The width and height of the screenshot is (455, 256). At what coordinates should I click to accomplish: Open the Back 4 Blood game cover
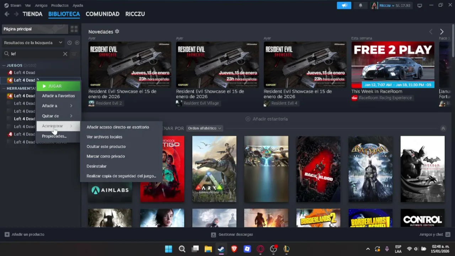click(x=318, y=169)
